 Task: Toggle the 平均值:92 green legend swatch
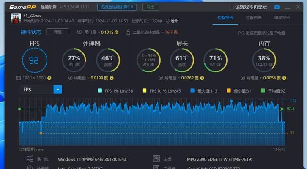[x=263, y=90]
